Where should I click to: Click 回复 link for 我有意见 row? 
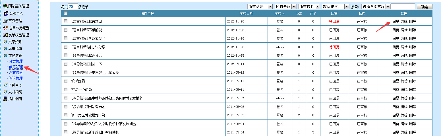click(396, 21)
